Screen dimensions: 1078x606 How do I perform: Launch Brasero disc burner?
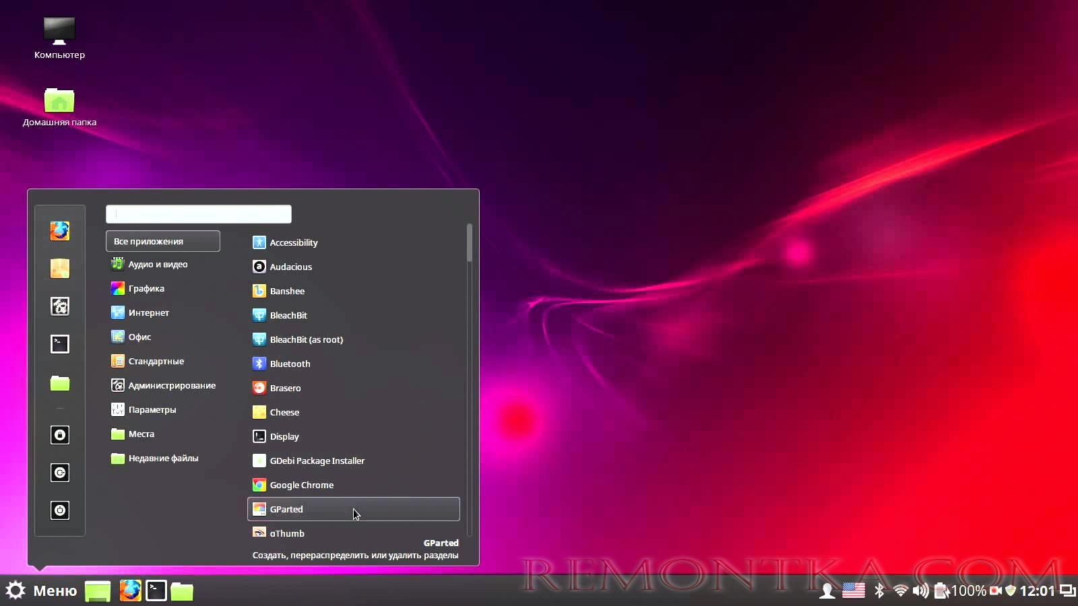click(x=285, y=388)
